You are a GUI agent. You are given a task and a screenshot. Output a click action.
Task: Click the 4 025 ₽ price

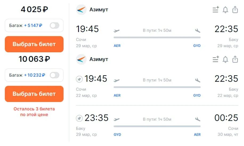[x=34, y=10]
